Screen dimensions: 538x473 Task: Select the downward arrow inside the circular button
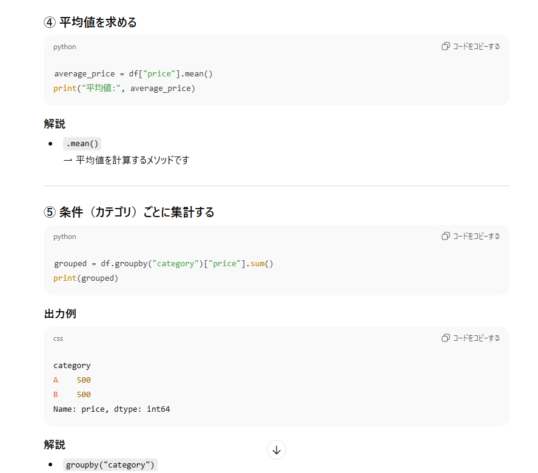[276, 450]
